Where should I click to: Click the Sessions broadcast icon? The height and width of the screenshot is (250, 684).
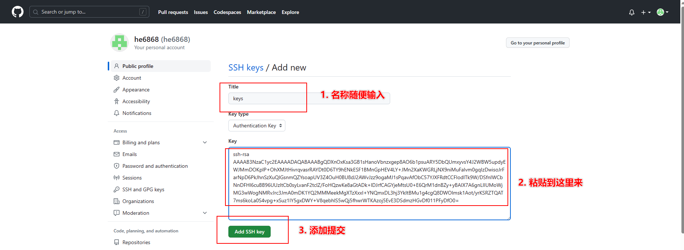117,178
